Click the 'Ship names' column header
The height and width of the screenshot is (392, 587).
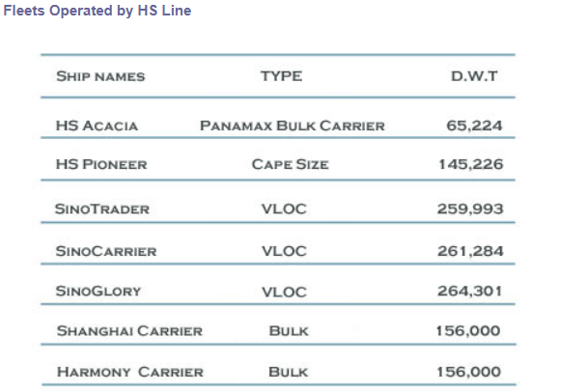pos(100,76)
